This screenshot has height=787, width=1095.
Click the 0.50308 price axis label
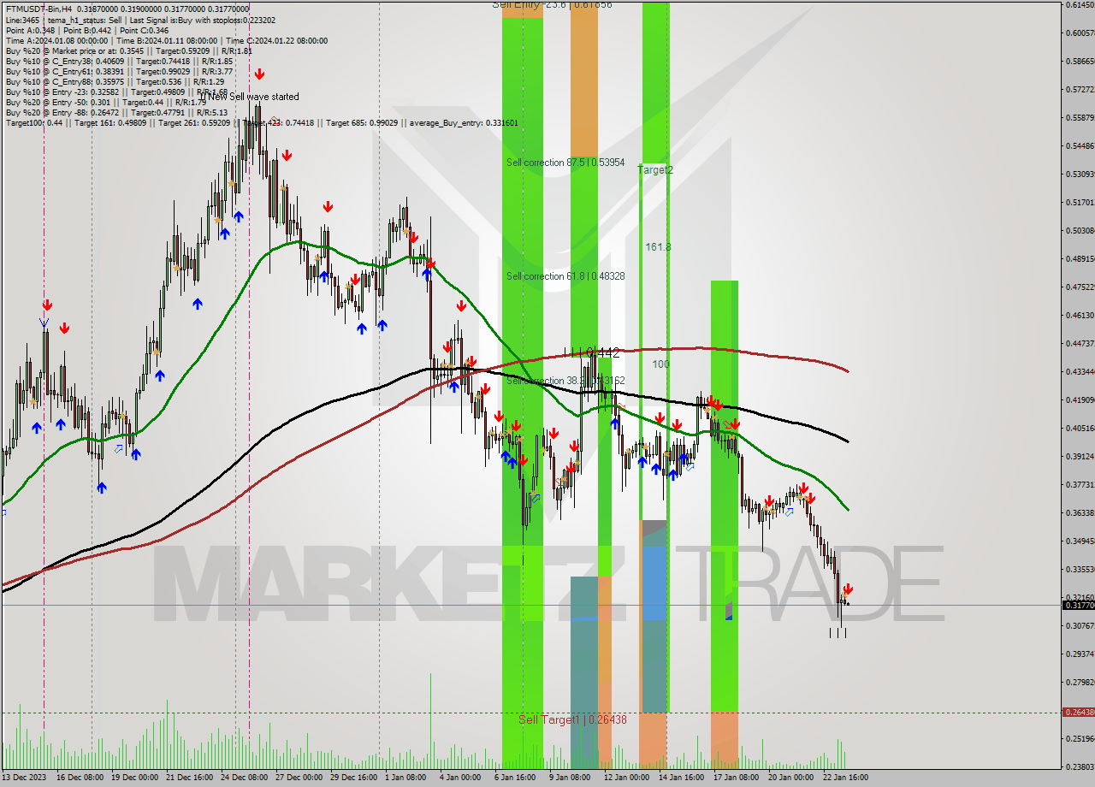pos(1080,231)
